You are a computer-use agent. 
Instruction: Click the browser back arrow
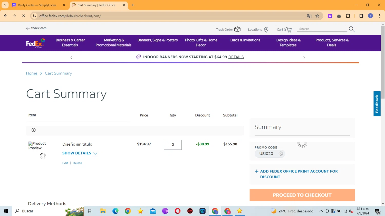[6, 16]
